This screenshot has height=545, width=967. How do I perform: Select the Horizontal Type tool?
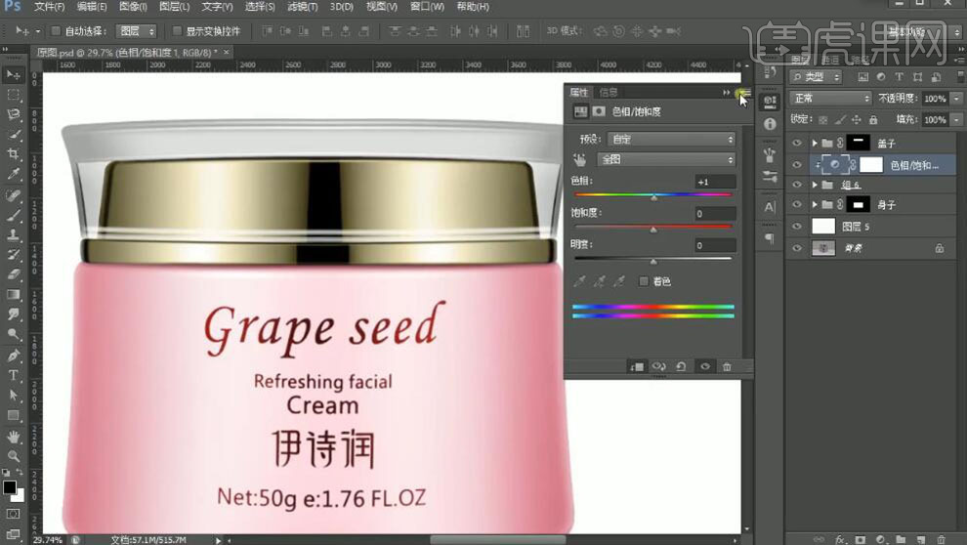click(13, 375)
